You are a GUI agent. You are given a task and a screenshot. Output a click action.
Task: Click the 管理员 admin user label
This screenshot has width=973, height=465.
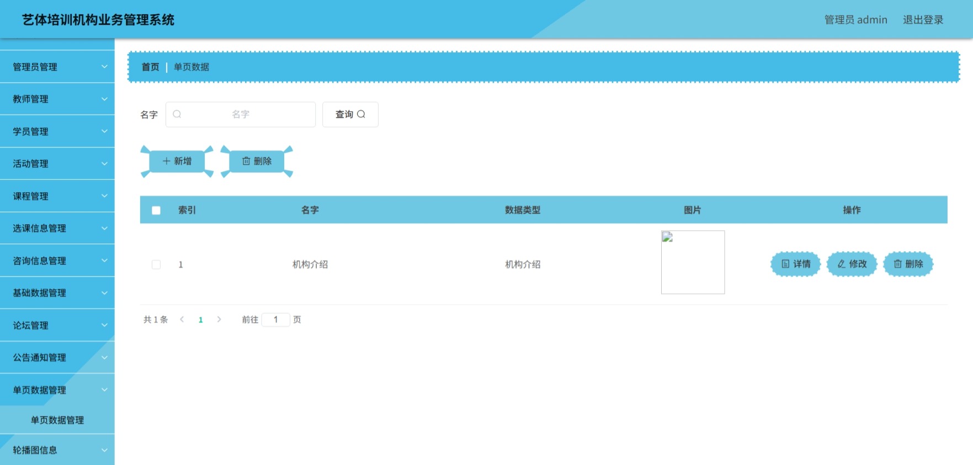(855, 20)
